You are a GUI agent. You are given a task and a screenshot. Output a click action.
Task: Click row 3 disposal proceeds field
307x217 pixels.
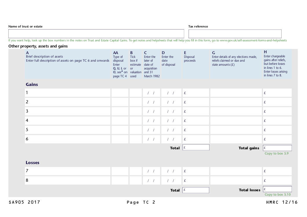coord(196,111)
